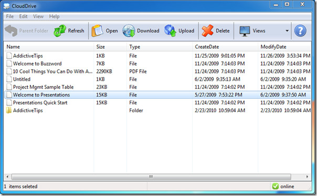Click create date 11/25/2009 9:01:05 PM

click(x=220, y=56)
